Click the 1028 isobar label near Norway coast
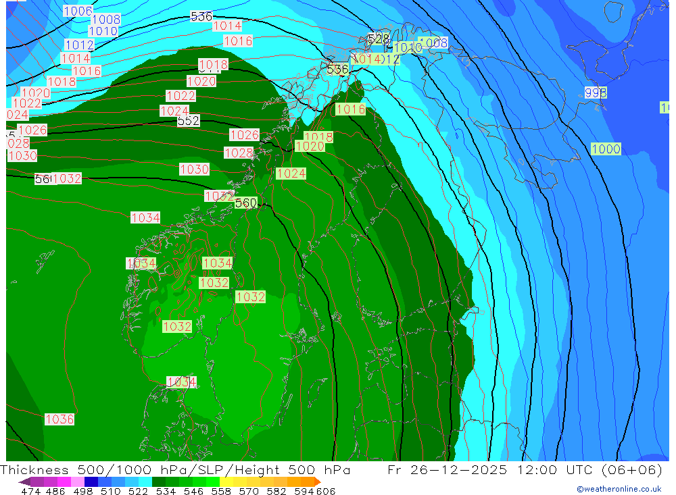The height and width of the screenshot is (495, 676). click(x=239, y=153)
